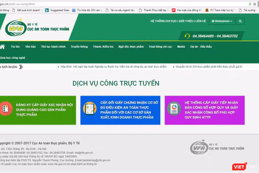Open the Thủ tục hành chính menu
The height and width of the screenshot is (173, 259).
(x=53, y=47)
